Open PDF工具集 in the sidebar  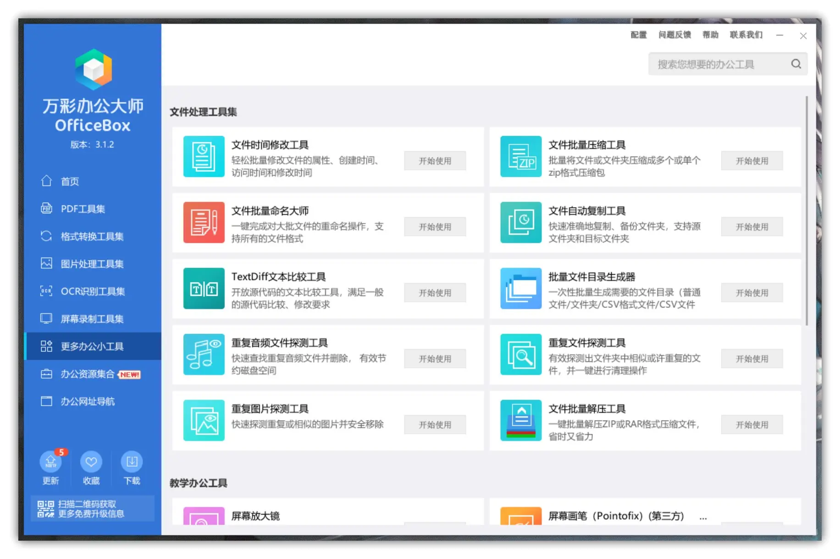click(83, 209)
